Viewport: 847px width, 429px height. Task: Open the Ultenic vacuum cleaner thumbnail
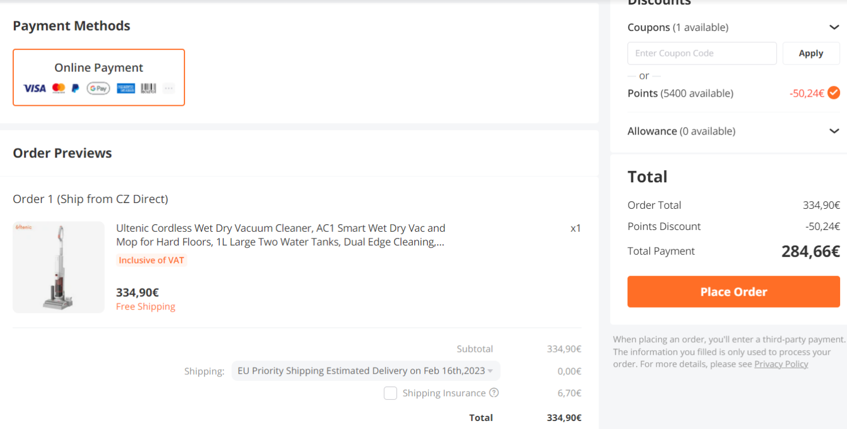tap(59, 267)
